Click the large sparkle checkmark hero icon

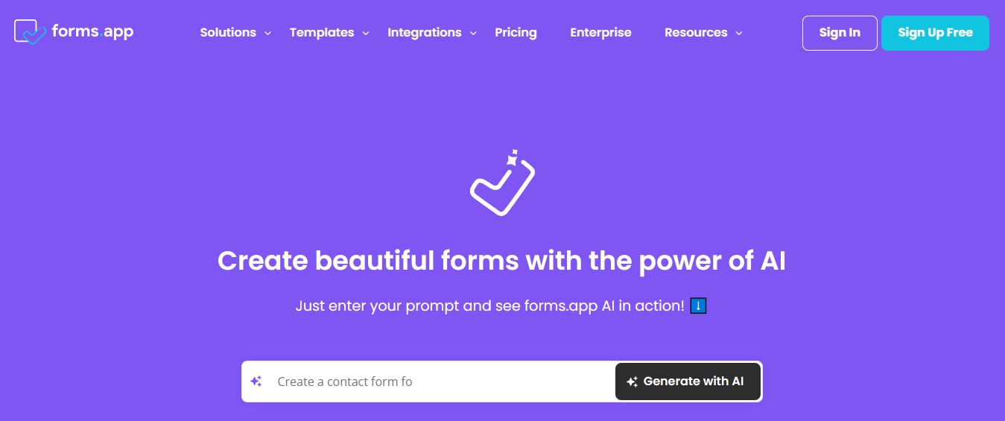[503, 183]
